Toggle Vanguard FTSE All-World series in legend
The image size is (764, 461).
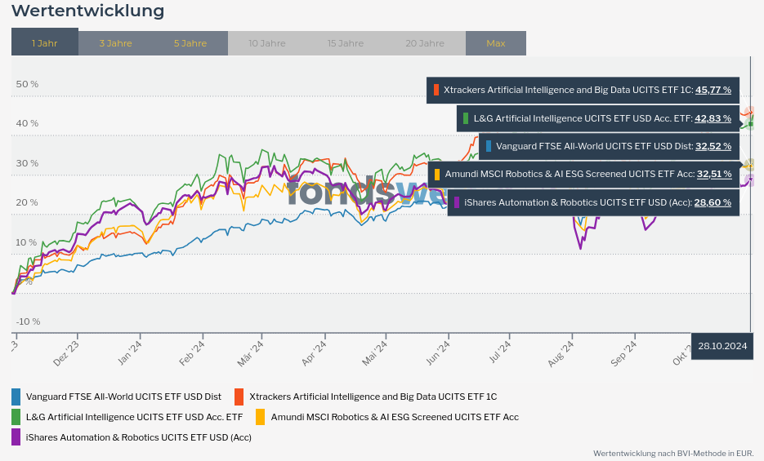coord(123,397)
